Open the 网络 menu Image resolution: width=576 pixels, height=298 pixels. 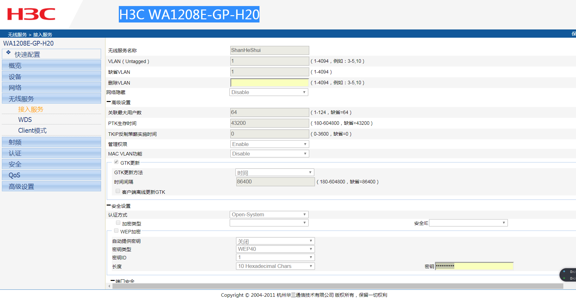[51, 87]
